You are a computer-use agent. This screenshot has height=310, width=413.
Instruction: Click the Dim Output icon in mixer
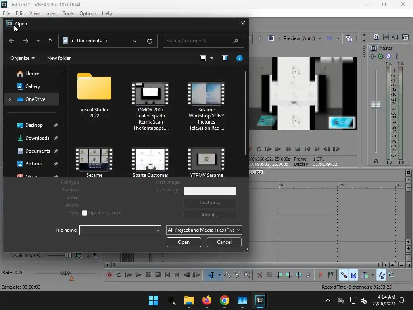pos(396,37)
